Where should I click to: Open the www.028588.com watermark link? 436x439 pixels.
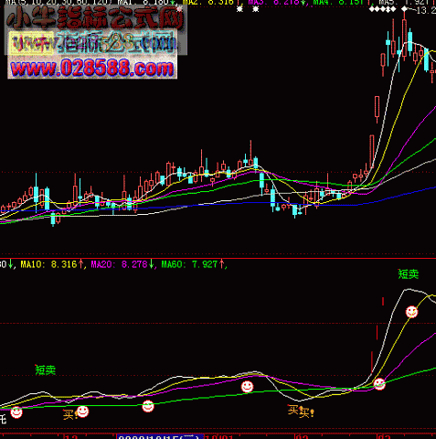tap(92, 69)
